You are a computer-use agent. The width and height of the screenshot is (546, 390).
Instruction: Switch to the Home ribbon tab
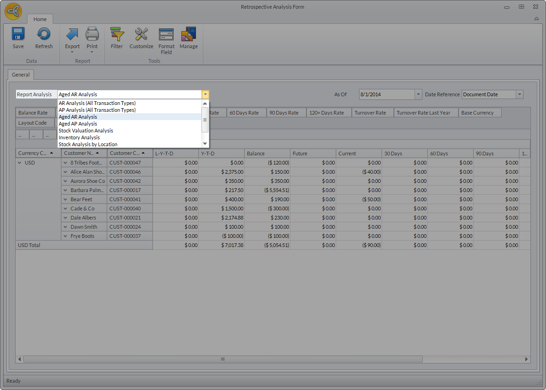click(x=40, y=19)
